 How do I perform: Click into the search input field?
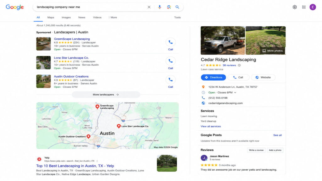coord(90,7)
